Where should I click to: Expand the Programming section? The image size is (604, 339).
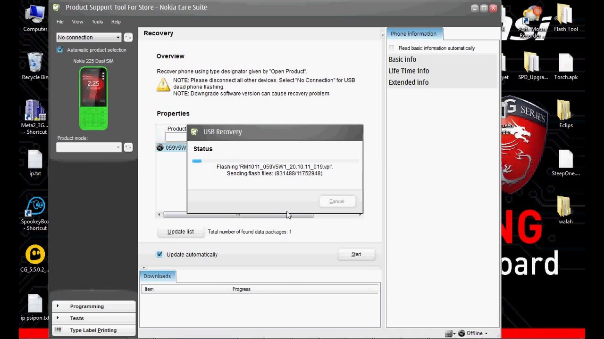coord(93,306)
